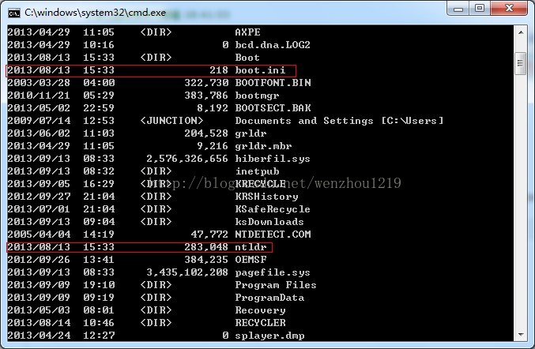Screen dimensions: 535x349
Task: Click the Recovery directory name
Action: click(x=260, y=310)
